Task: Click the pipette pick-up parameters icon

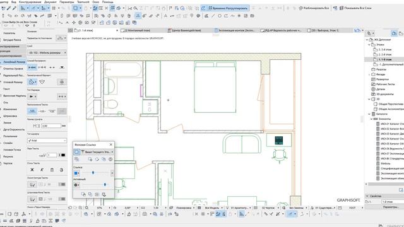Action: 9,8
